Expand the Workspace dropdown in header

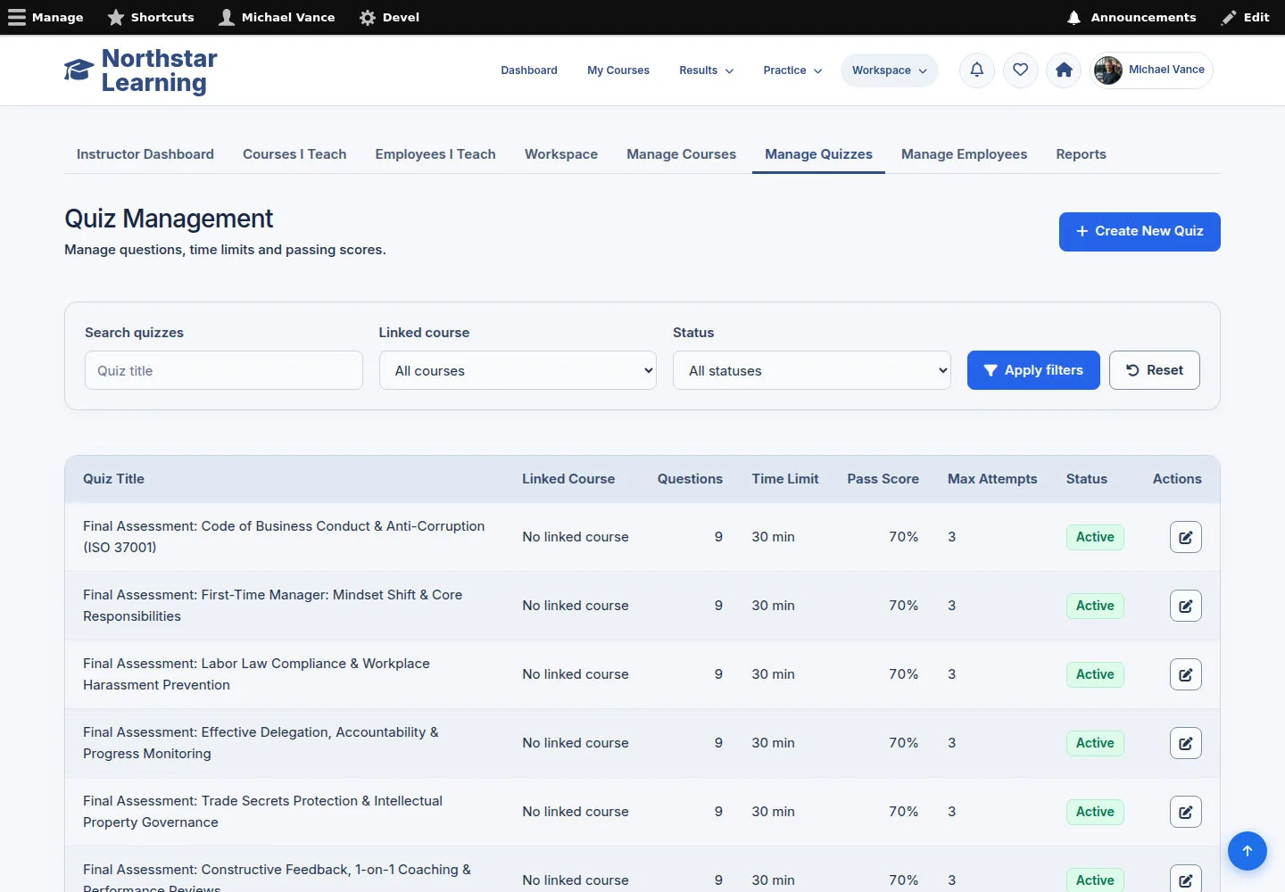pyautogui.click(x=889, y=70)
